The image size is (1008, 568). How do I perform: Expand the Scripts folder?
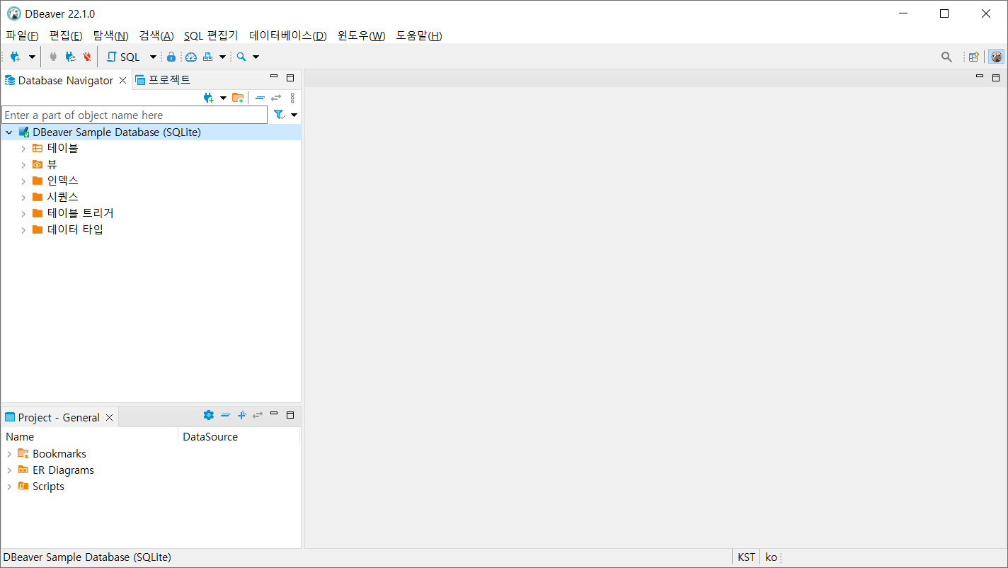click(9, 487)
